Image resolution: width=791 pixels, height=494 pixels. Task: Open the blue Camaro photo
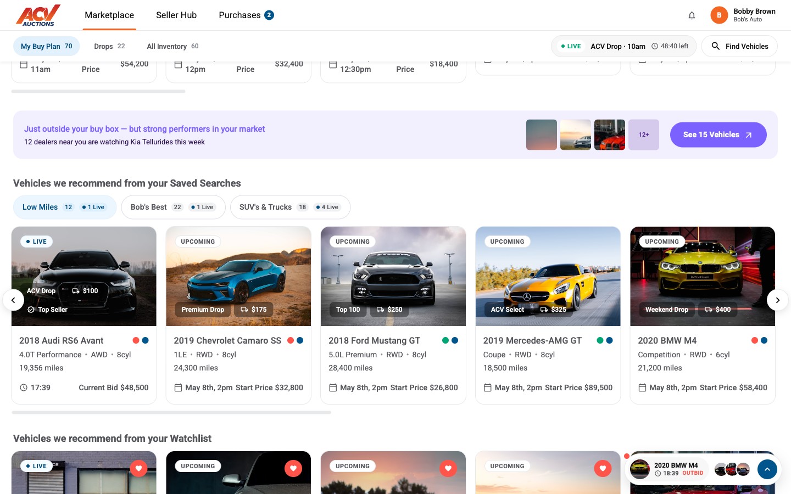click(238, 276)
